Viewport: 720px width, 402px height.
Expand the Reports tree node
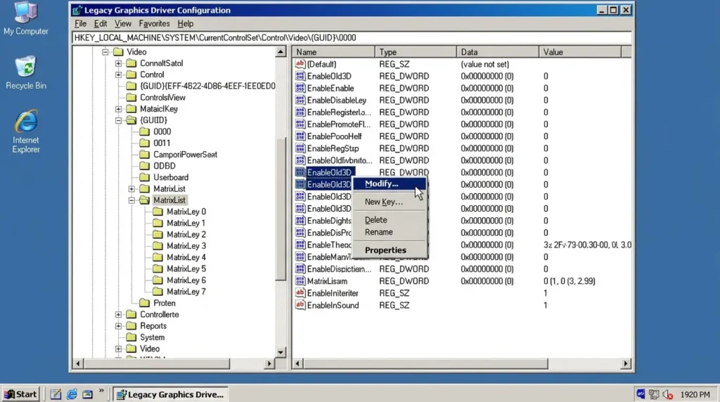pyautogui.click(x=118, y=326)
